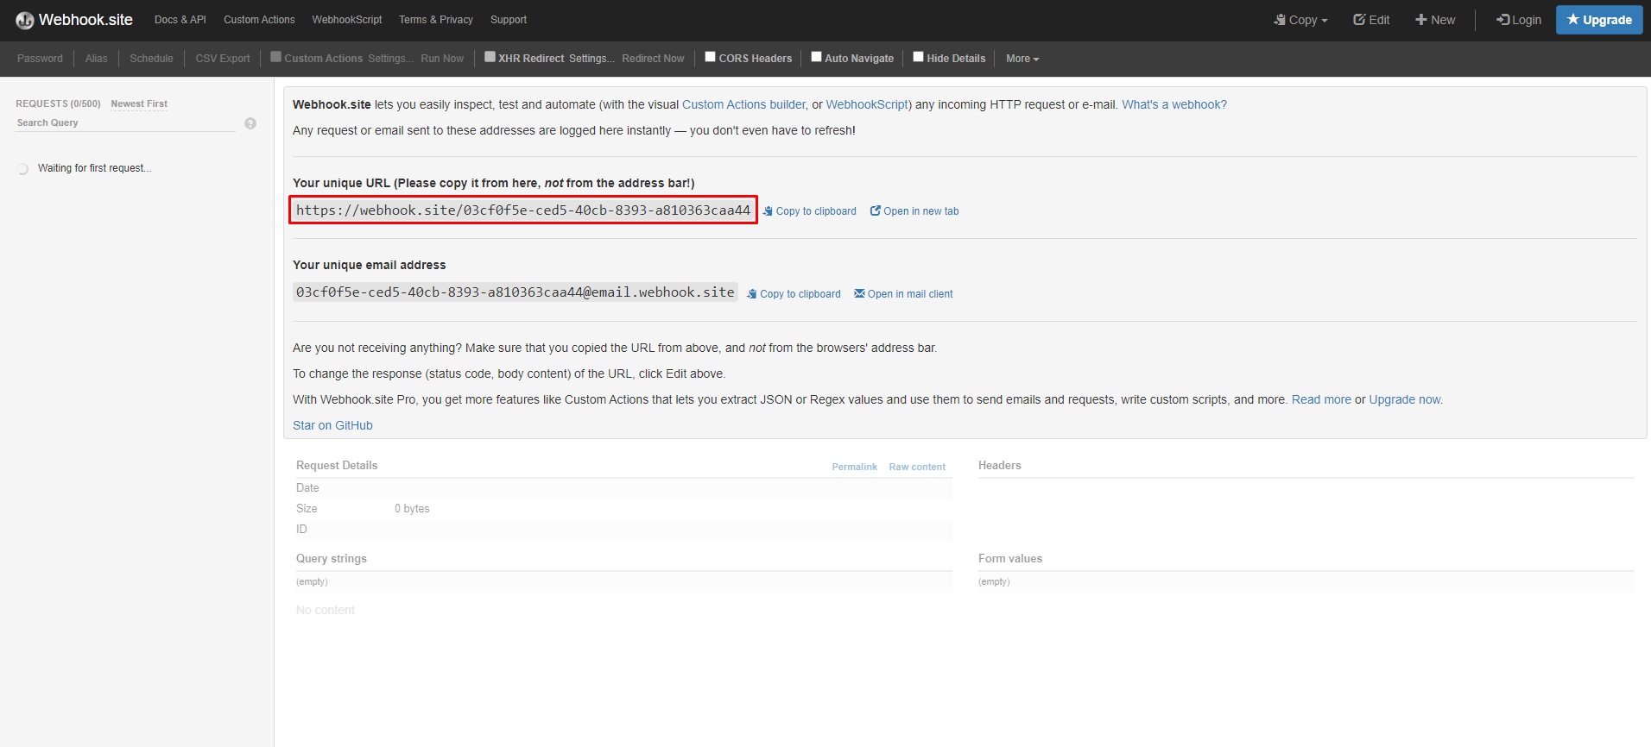Open email address in mail client
Image resolution: width=1651 pixels, height=747 pixels.
pyautogui.click(x=903, y=294)
